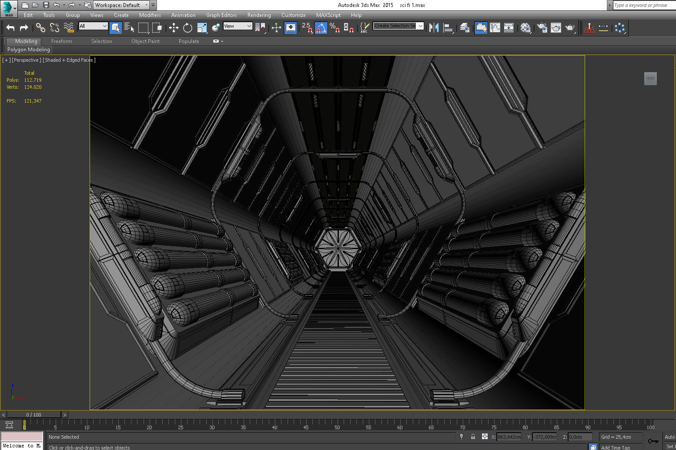Open the Schematic View icon
676x450 pixels.
509,28
